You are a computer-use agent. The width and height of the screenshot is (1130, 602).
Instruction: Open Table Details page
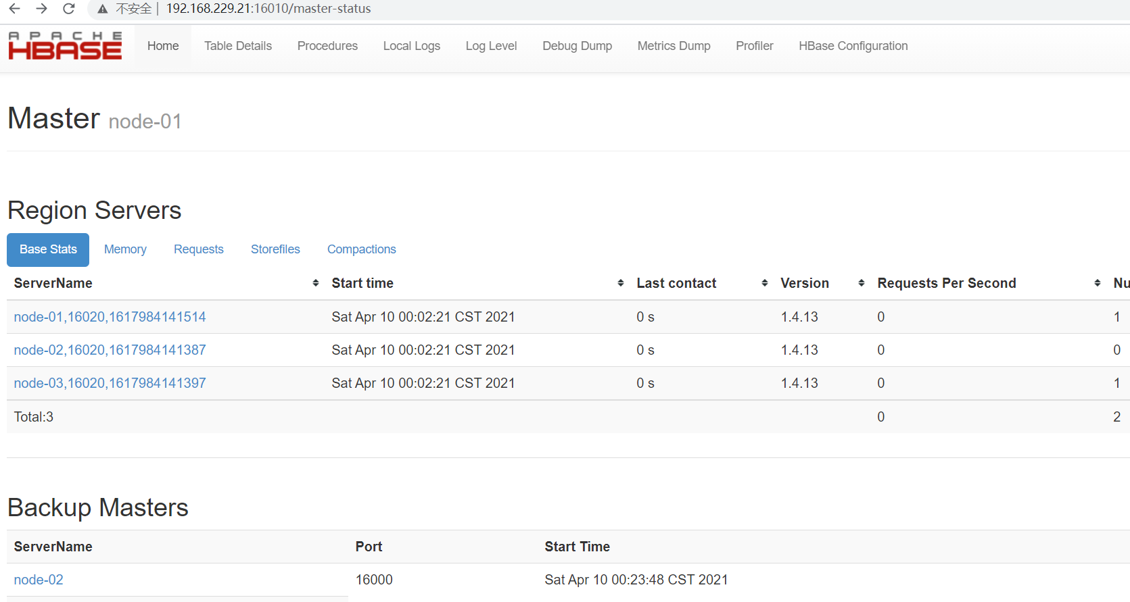tap(238, 46)
